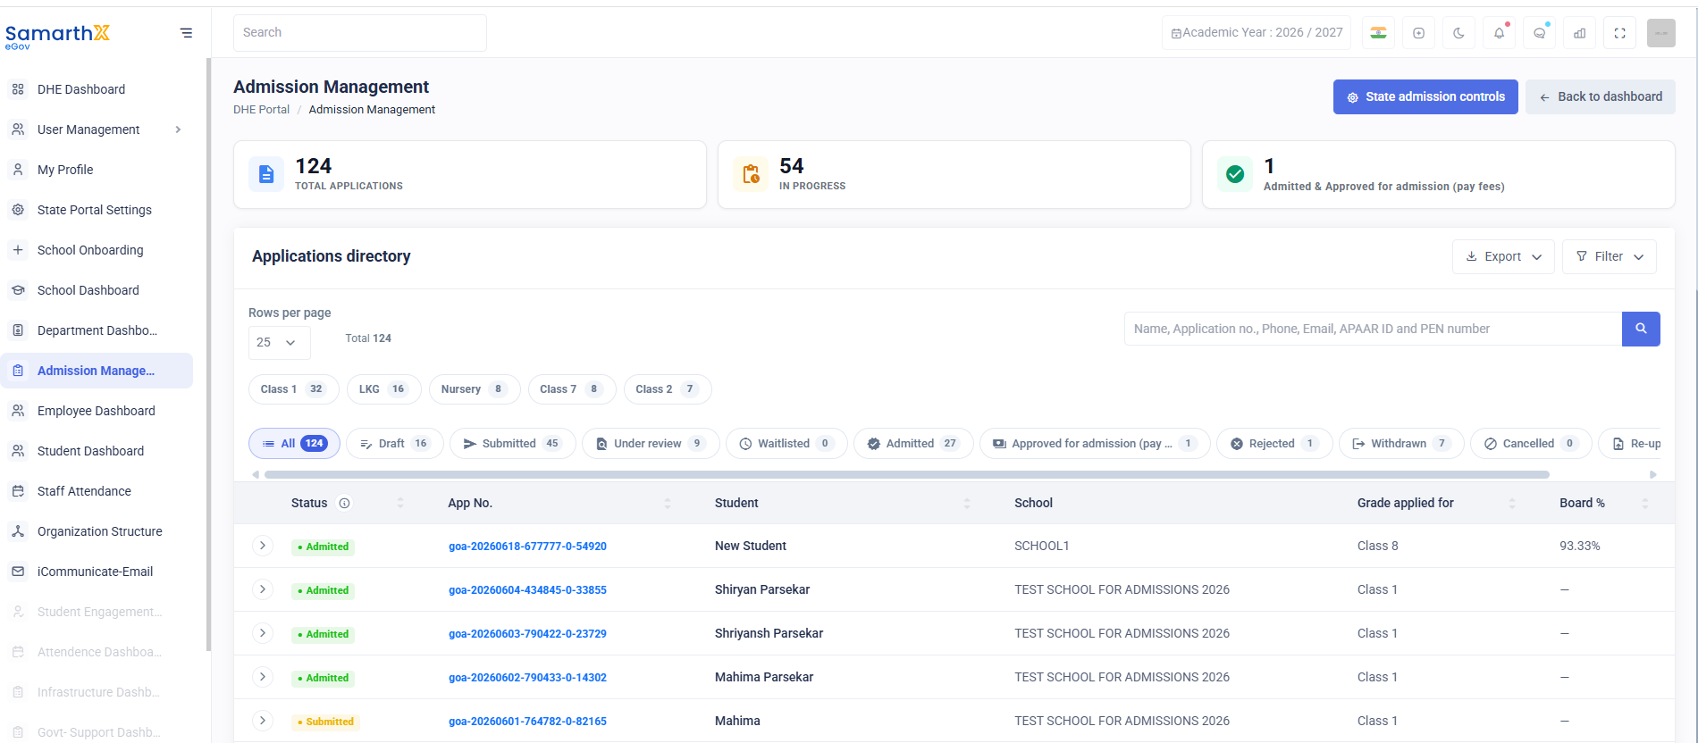Select the Under review tab
Image resolution: width=1698 pixels, height=743 pixels.
pos(651,444)
